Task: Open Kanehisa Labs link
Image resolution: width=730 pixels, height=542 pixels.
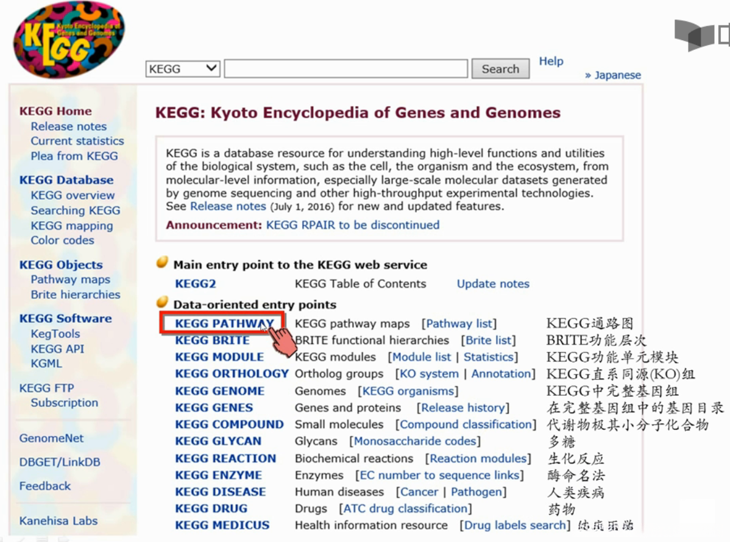Action: pyautogui.click(x=58, y=521)
